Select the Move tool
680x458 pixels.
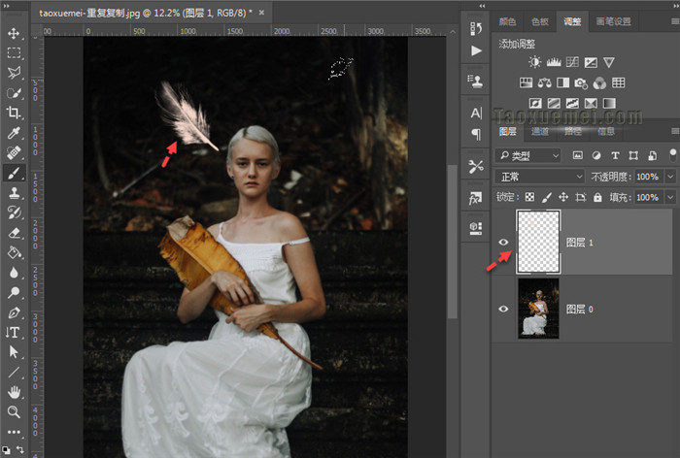click(14, 33)
